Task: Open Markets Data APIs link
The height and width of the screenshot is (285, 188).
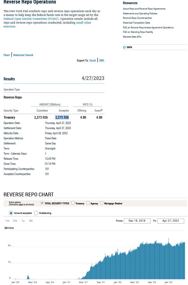Action: coord(132,37)
